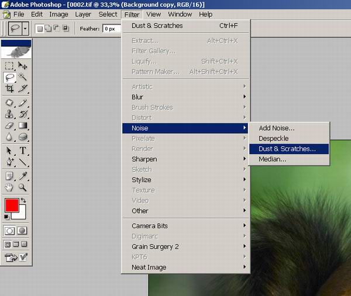Select the Clone Stamp tool

point(9,114)
